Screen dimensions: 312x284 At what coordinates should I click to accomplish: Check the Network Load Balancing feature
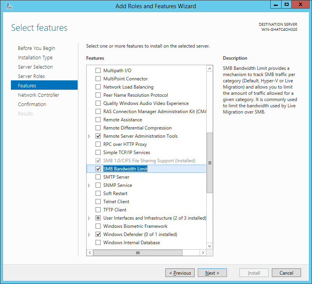tap(98, 87)
